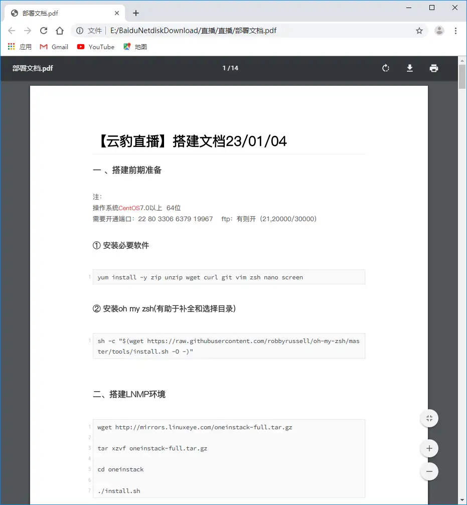Open the Chrome three-dot menu

point(455,30)
